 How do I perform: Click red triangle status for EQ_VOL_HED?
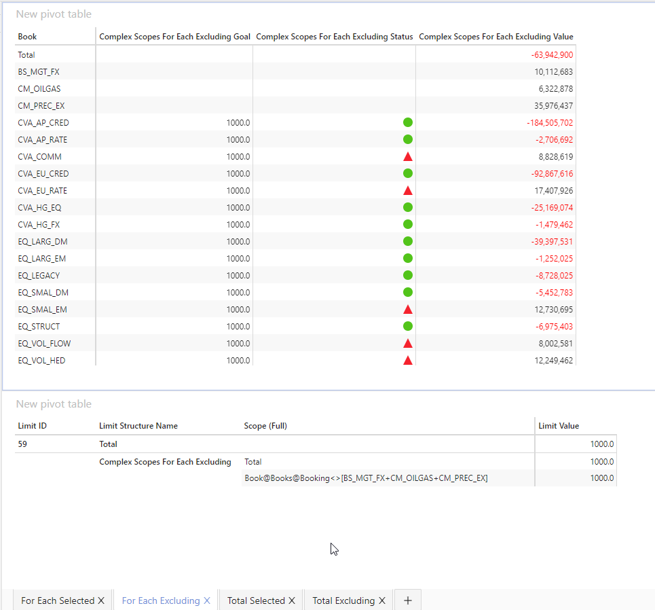click(407, 361)
